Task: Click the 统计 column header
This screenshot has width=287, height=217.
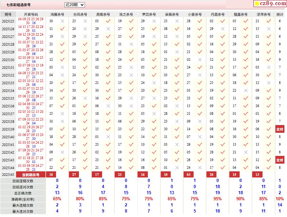Action: point(280,14)
